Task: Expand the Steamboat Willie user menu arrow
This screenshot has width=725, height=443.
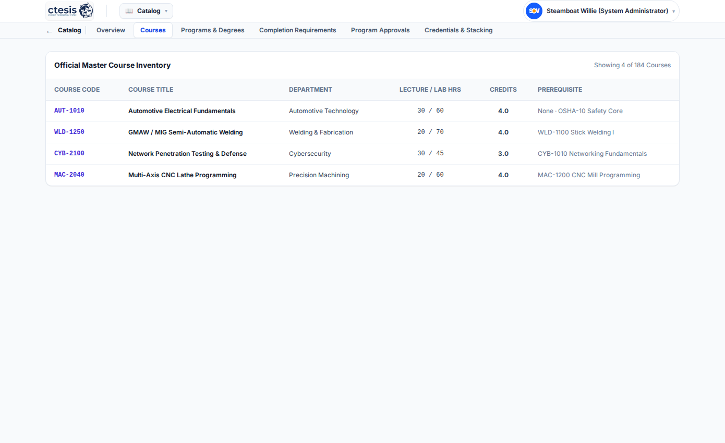Action: point(673,11)
